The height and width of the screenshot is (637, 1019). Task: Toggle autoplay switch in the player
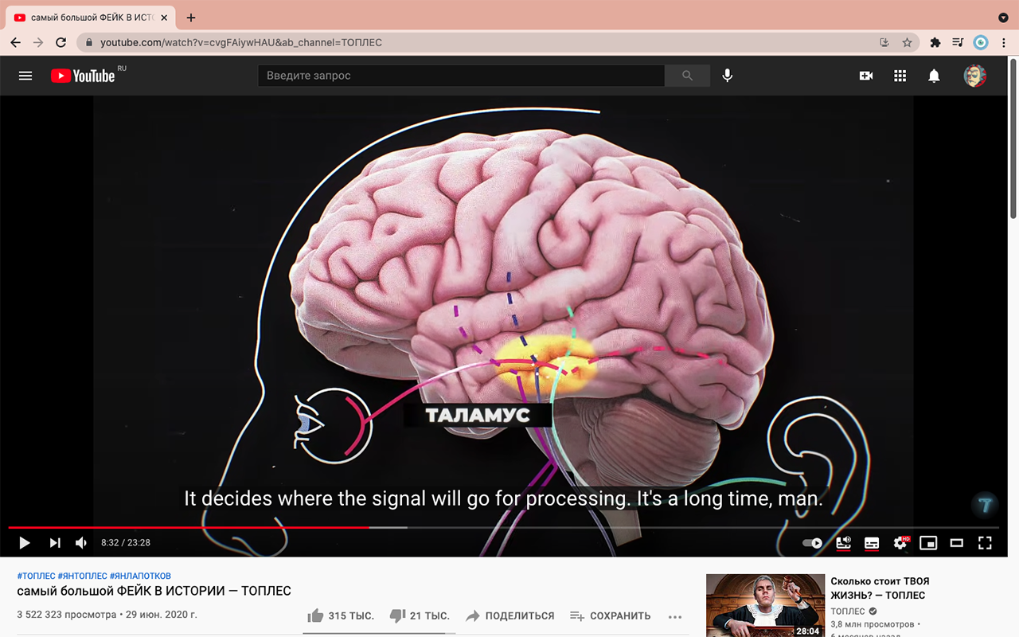pos(812,542)
